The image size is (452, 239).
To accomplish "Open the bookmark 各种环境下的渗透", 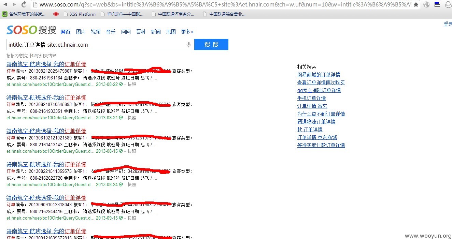I will tap(24, 14).
